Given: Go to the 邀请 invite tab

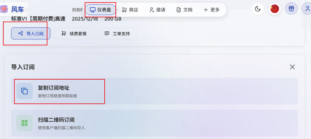Looking at the screenshot, I should click(x=157, y=10).
